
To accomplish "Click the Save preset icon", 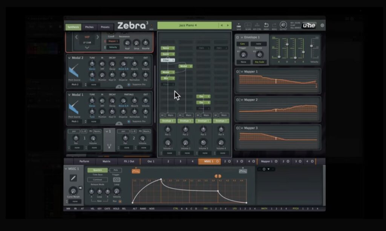I will (239, 25).
